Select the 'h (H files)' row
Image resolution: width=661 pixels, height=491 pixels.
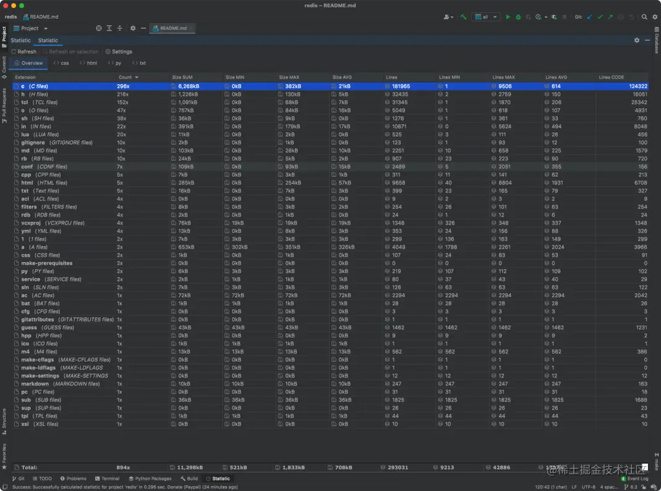coord(330,95)
